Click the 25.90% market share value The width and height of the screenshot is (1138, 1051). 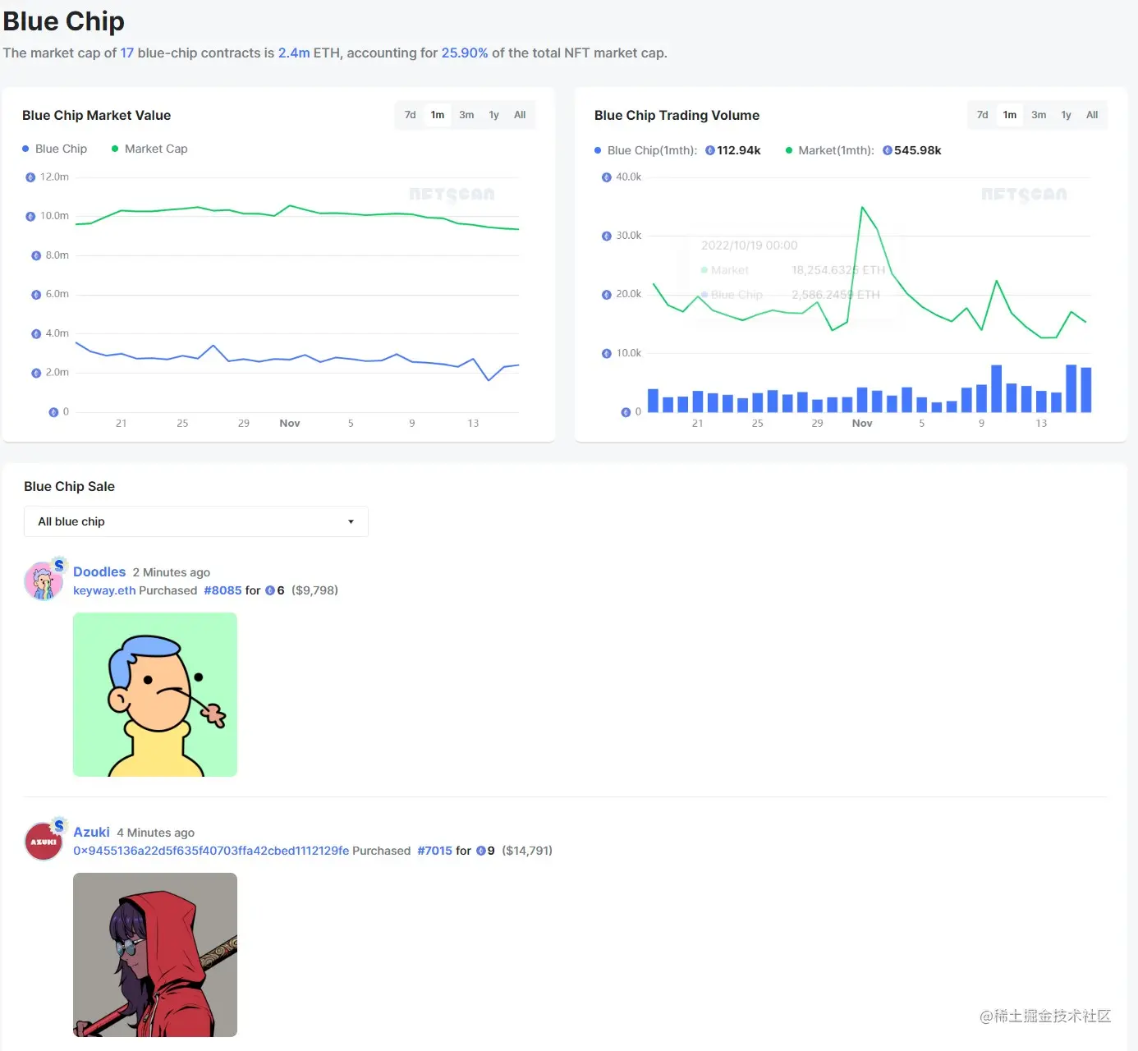pos(465,53)
